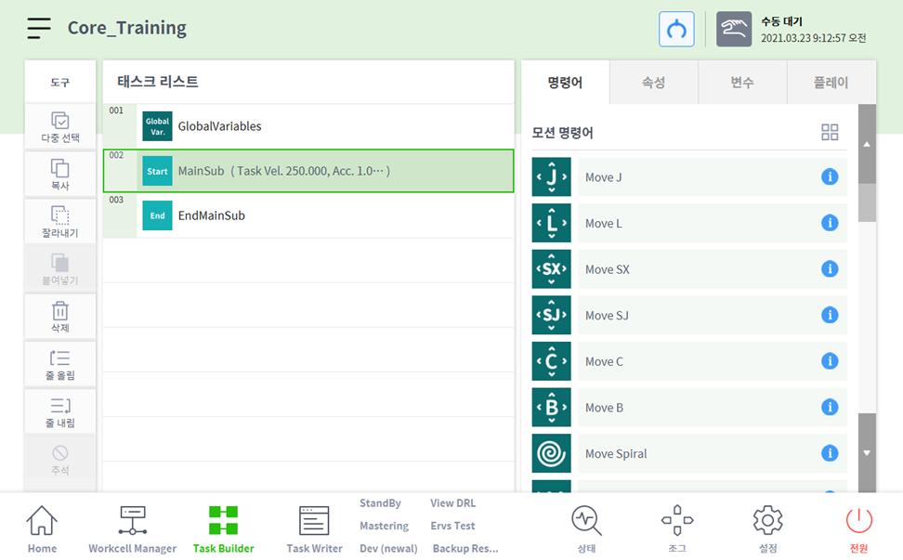Click the 삭제 delete trash tool
The width and height of the screenshot is (903, 560).
(60, 317)
